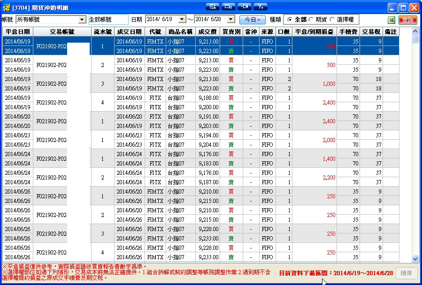
Task: Click the 當沖 column header
Action: point(251,32)
